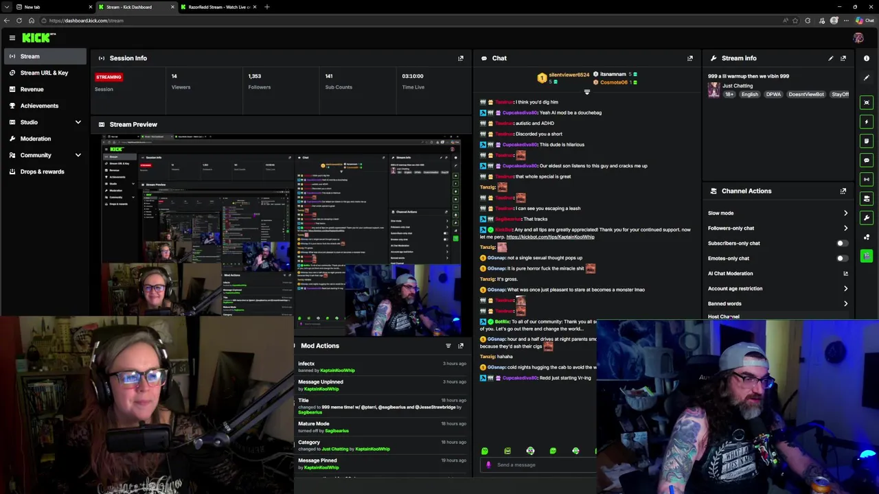This screenshot has width=879, height=494.
Task: Click the user profile avatar in Kick header
Action: click(858, 38)
